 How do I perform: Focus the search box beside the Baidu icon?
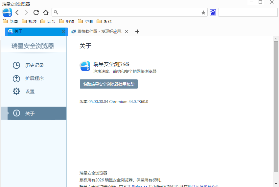tap(248, 12)
